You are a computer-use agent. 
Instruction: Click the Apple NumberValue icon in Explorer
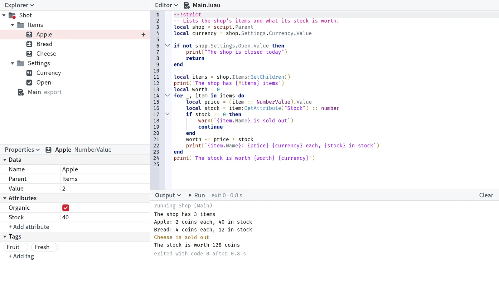click(x=29, y=35)
